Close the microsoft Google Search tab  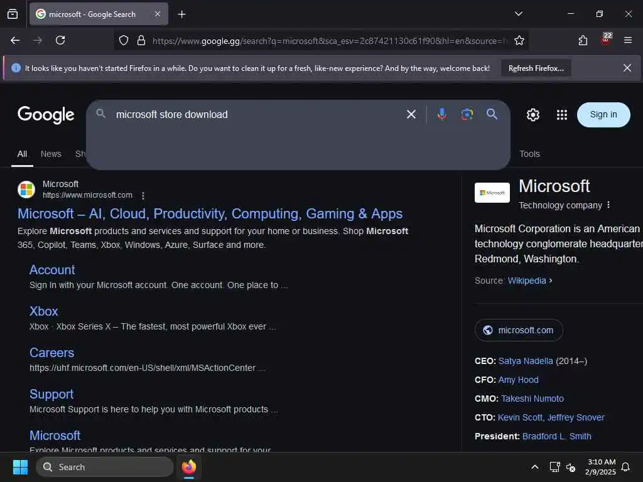pyautogui.click(x=158, y=14)
